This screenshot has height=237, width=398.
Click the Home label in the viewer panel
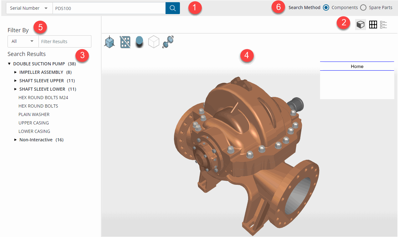(357, 66)
